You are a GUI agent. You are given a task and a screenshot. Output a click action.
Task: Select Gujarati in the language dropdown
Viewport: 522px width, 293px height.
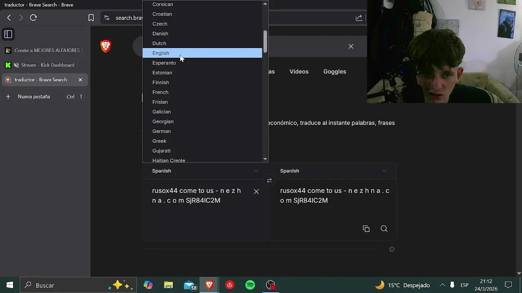pos(202,151)
